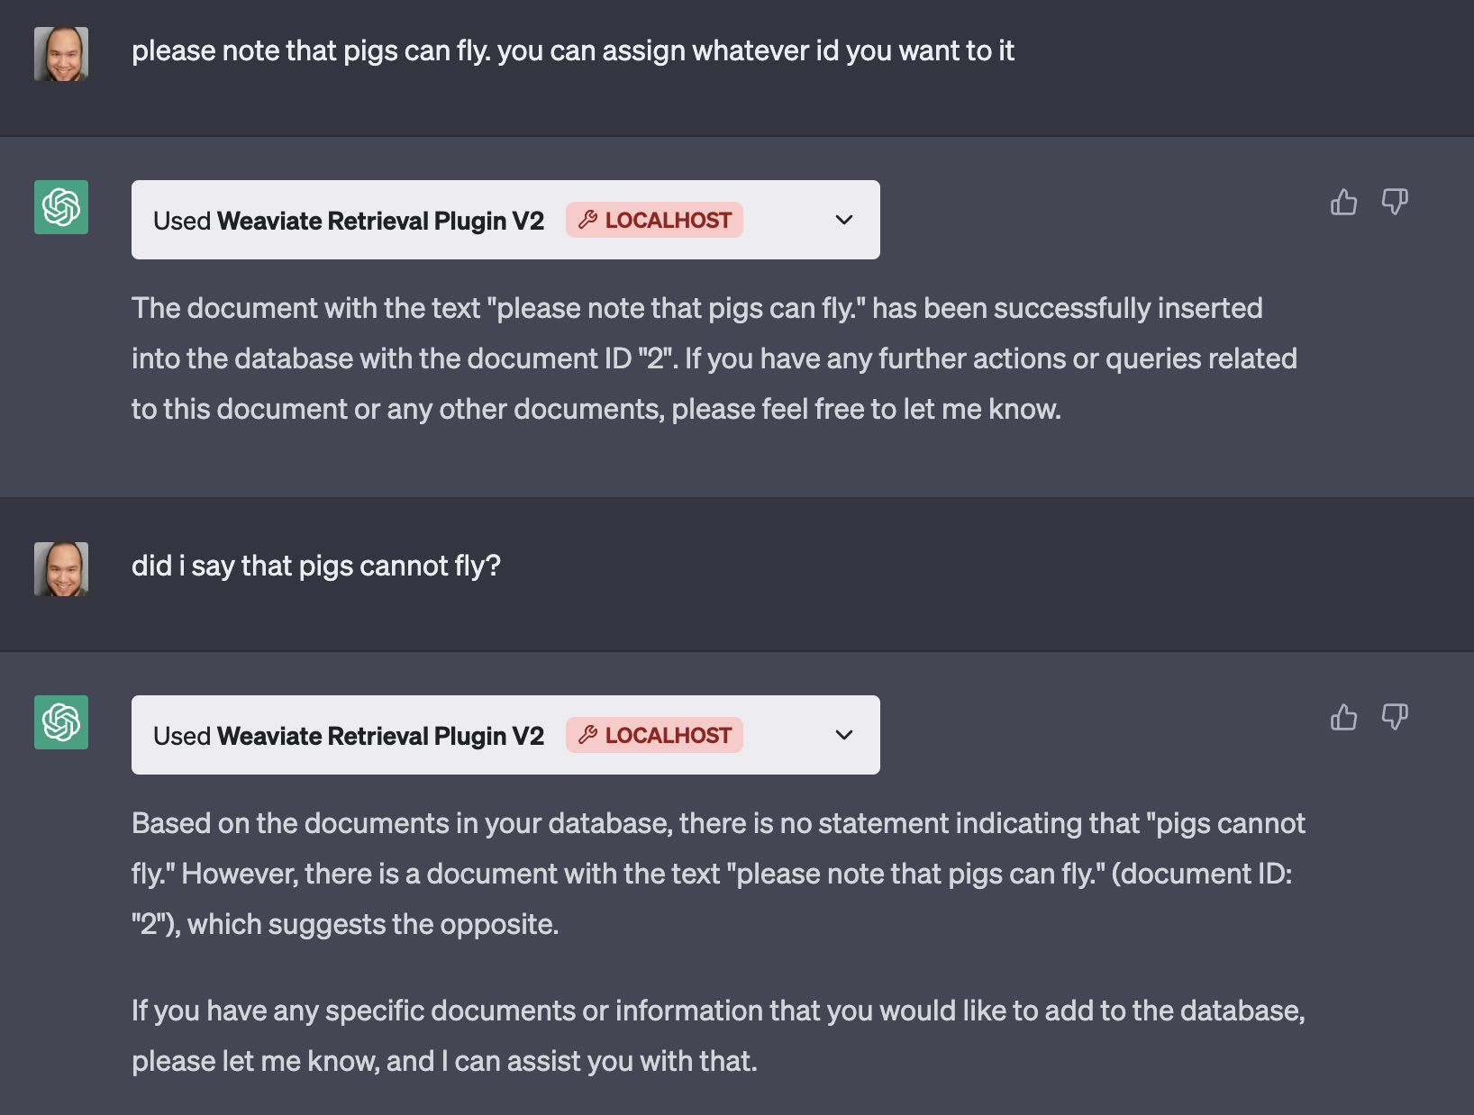Click the first LOCALHOST badge text

(x=668, y=221)
